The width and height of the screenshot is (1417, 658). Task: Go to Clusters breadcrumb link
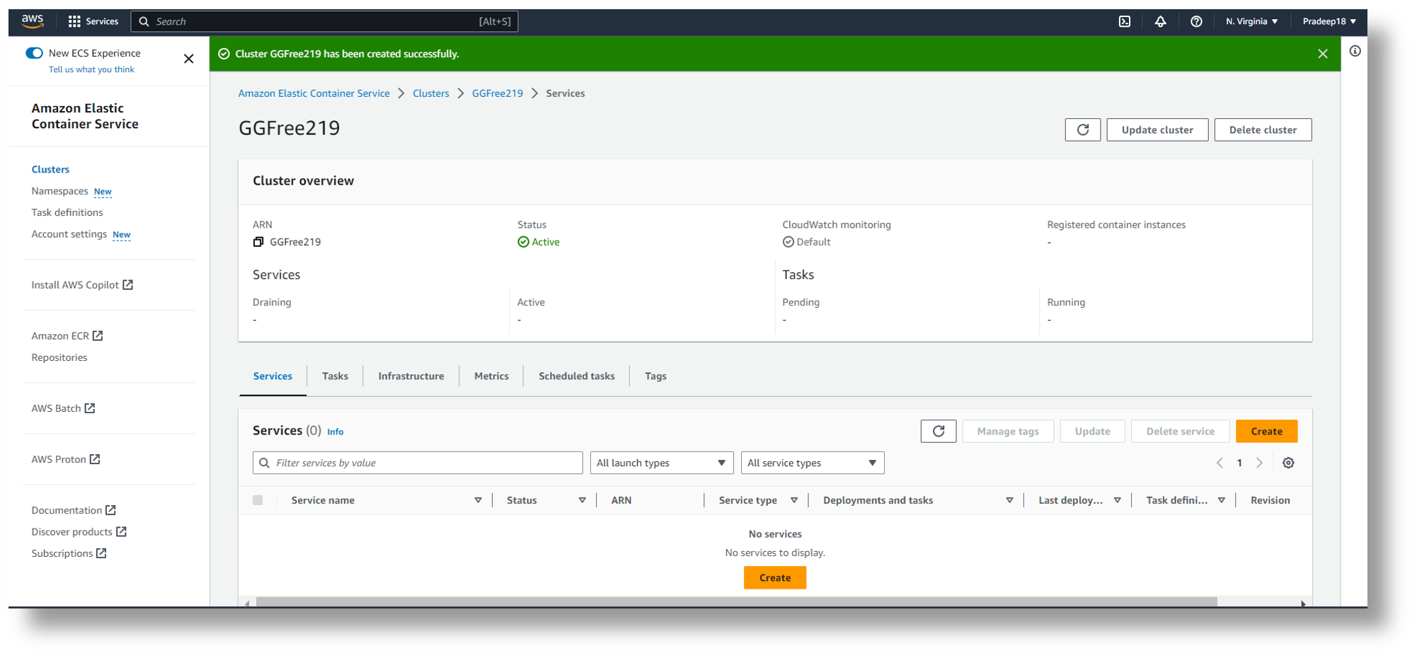pyautogui.click(x=431, y=93)
